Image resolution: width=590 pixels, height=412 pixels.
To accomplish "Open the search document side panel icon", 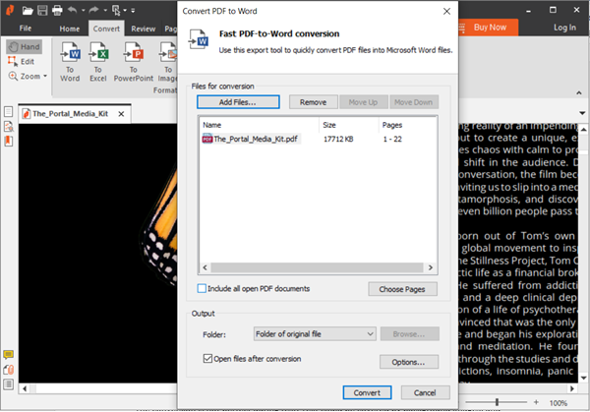I will pos(8,126).
